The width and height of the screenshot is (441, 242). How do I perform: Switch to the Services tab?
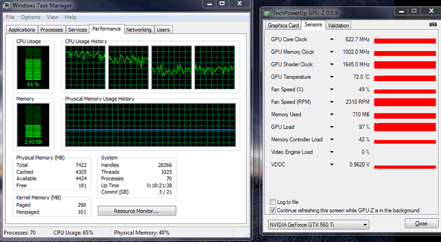78,29
